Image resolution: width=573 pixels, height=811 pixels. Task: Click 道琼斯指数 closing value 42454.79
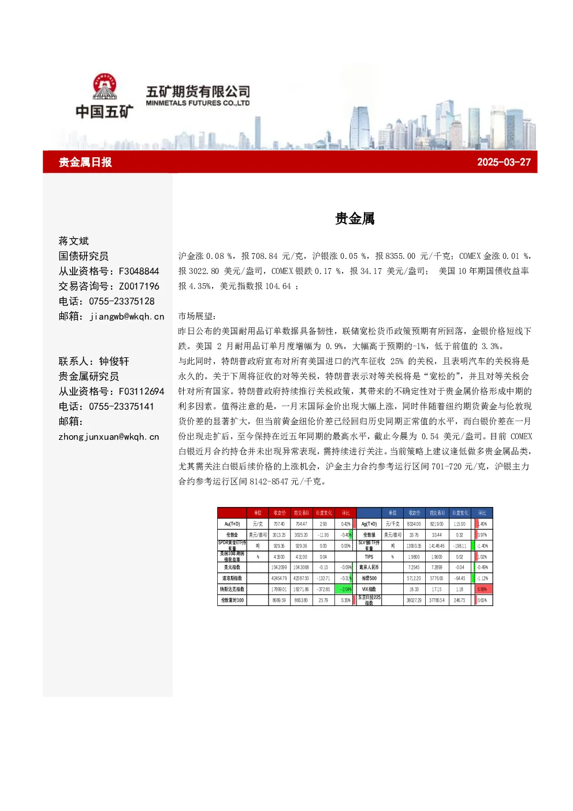tap(279, 579)
